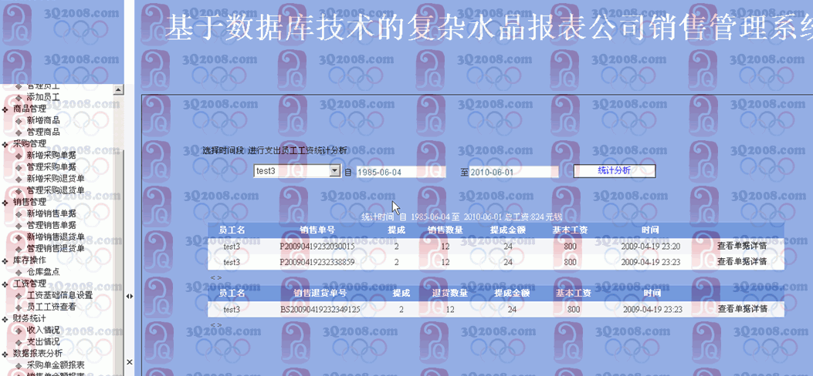Click pager arrows below the sales table
Image resolution: width=813 pixels, height=376 pixels.
[215, 277]
